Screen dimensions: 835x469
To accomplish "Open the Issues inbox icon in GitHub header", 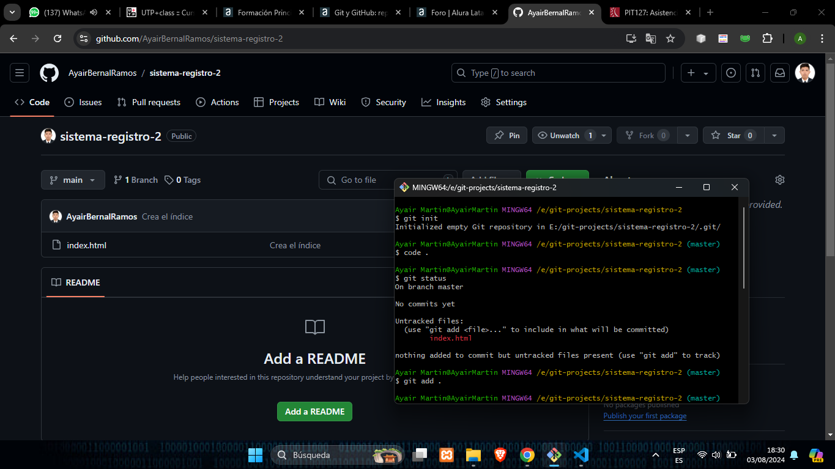I will point(730,73).
